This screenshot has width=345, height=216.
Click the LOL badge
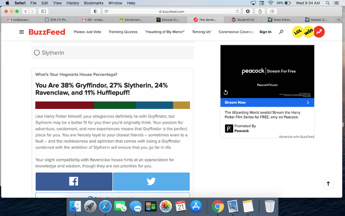[x=297, y=32]
